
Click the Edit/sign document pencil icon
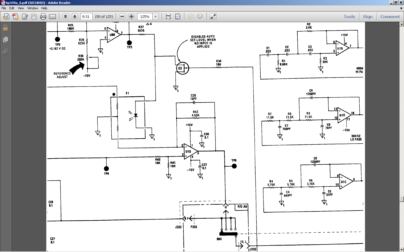pos(25,17)
